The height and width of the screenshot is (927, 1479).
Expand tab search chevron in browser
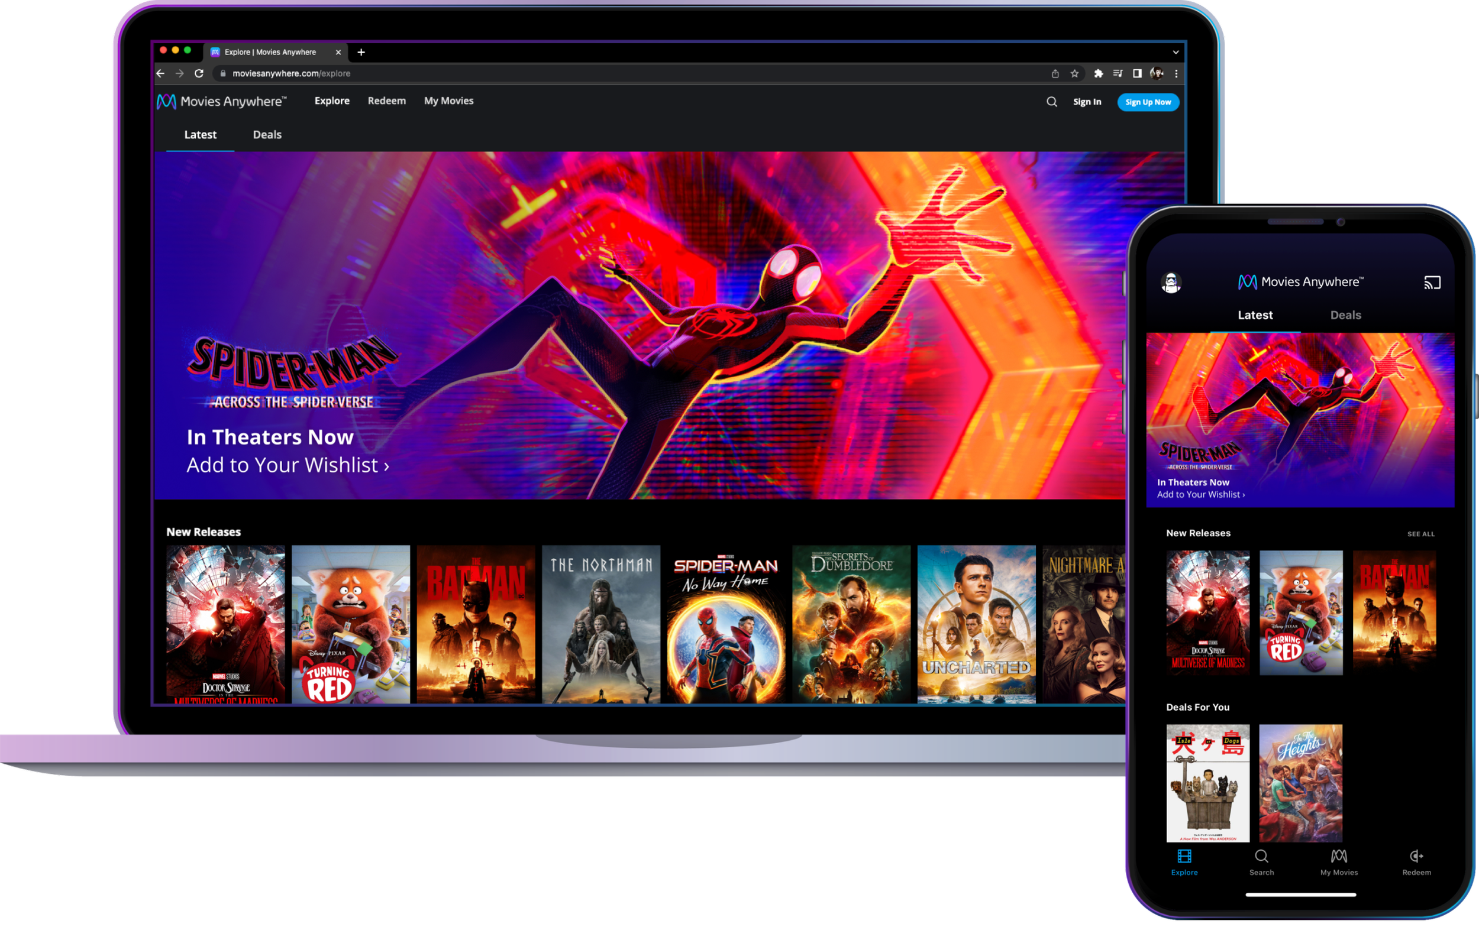click(x=1176, y=52)
